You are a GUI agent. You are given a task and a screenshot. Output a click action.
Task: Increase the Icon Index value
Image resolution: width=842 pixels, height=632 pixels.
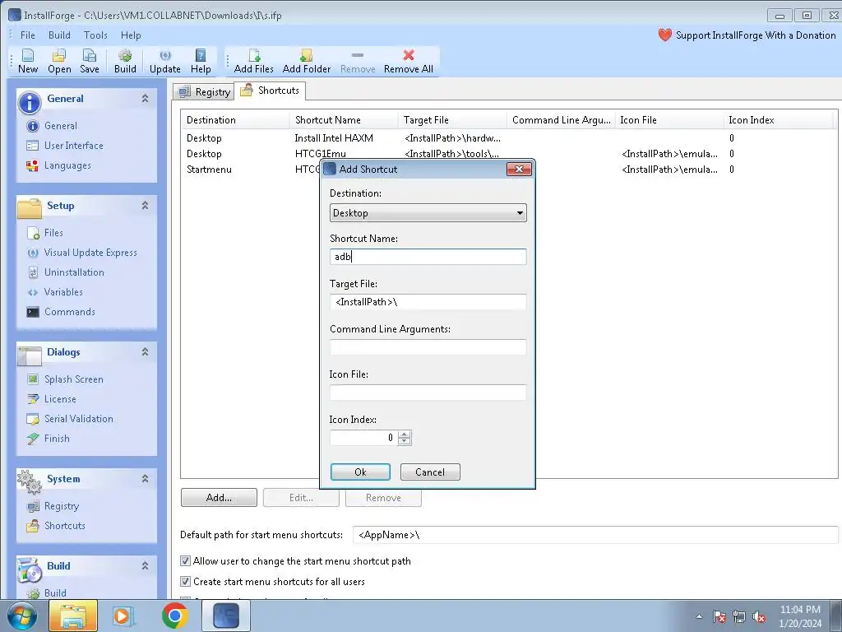click(405, 434)
